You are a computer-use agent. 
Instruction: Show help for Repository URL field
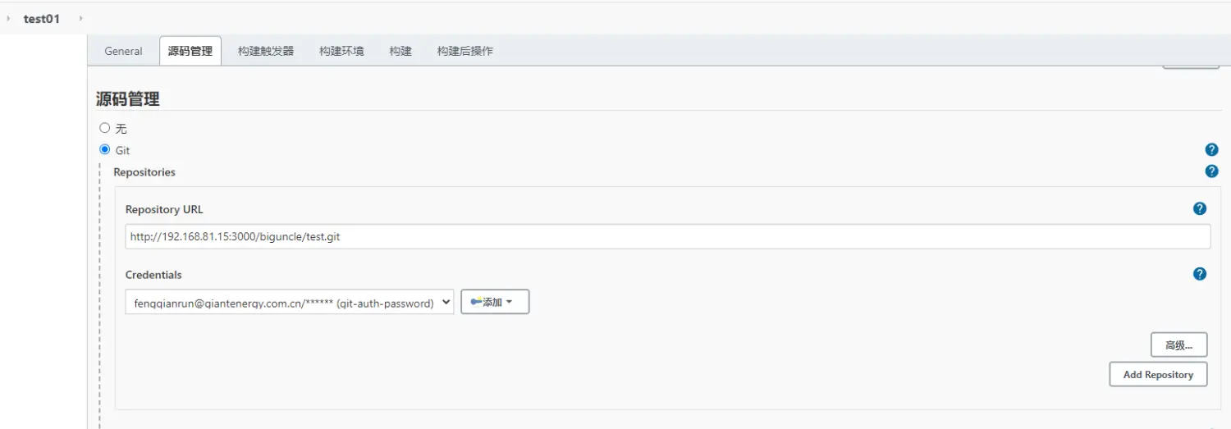coord(1200,209)
